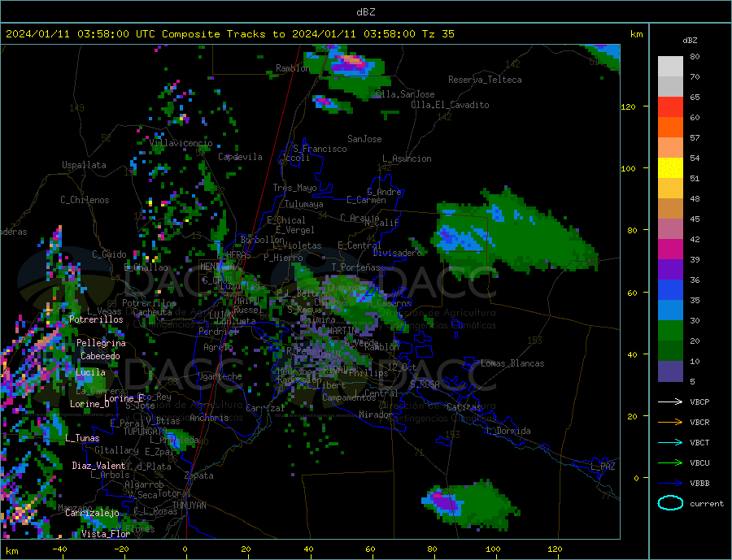Select the yellow 51–54 dBZ legend swatch
This screenshot has width=732, height=560.
point(670,168)
